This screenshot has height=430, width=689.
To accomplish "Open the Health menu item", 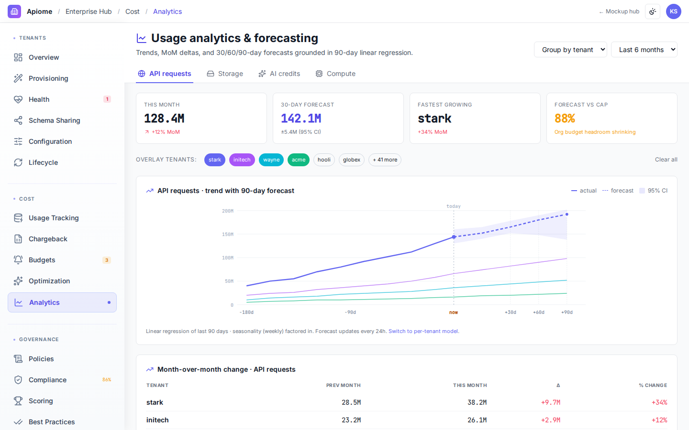I will (62, 99).
